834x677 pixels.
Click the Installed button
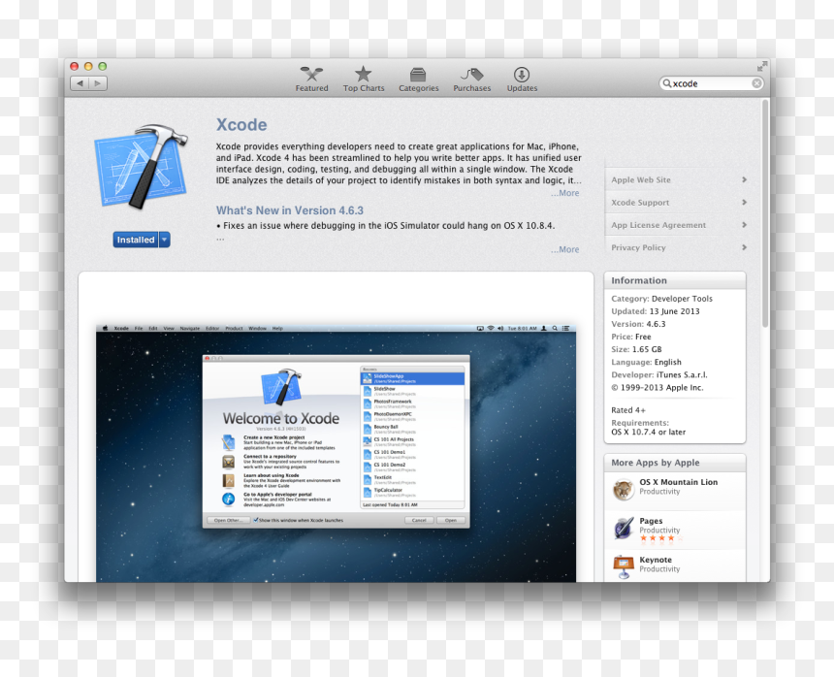click(x=136, y=240)
